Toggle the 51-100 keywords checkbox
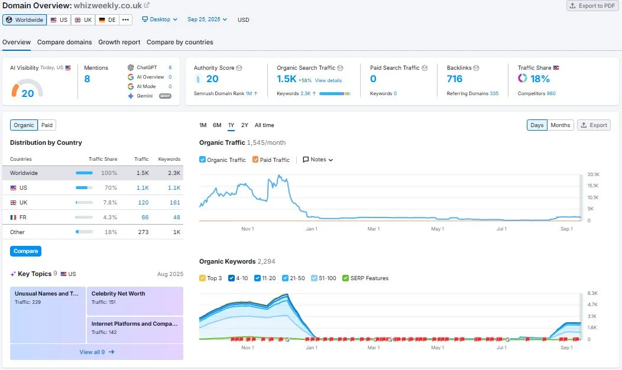622x370 pixels. pyautogui.click(x=314, y=278)
